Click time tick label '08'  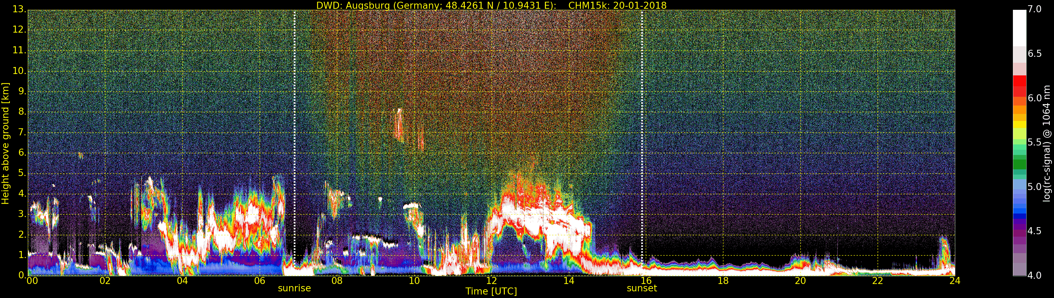[337, 280]
